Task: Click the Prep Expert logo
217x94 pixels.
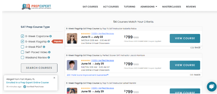Action: coord(36,7)
